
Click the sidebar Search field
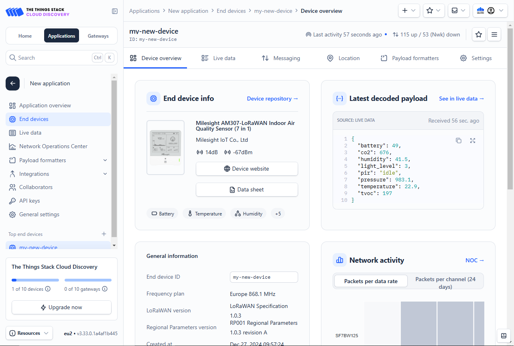(x=61, y=58)
